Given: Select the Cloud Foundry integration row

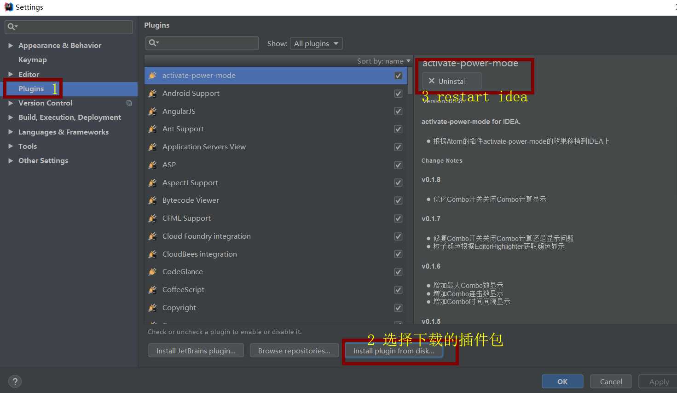Looking at the screenshot, I should coord(276,236).
